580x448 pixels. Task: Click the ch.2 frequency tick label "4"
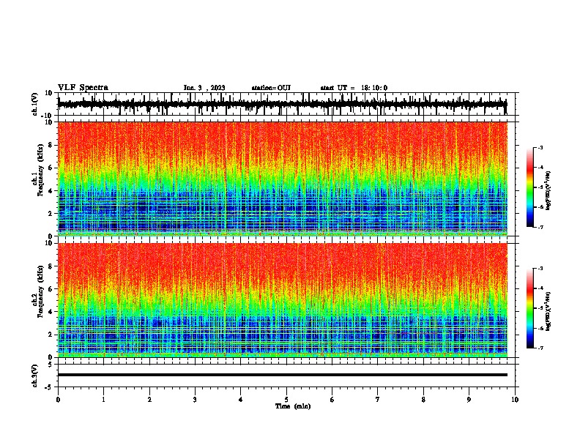pos(51,312)
